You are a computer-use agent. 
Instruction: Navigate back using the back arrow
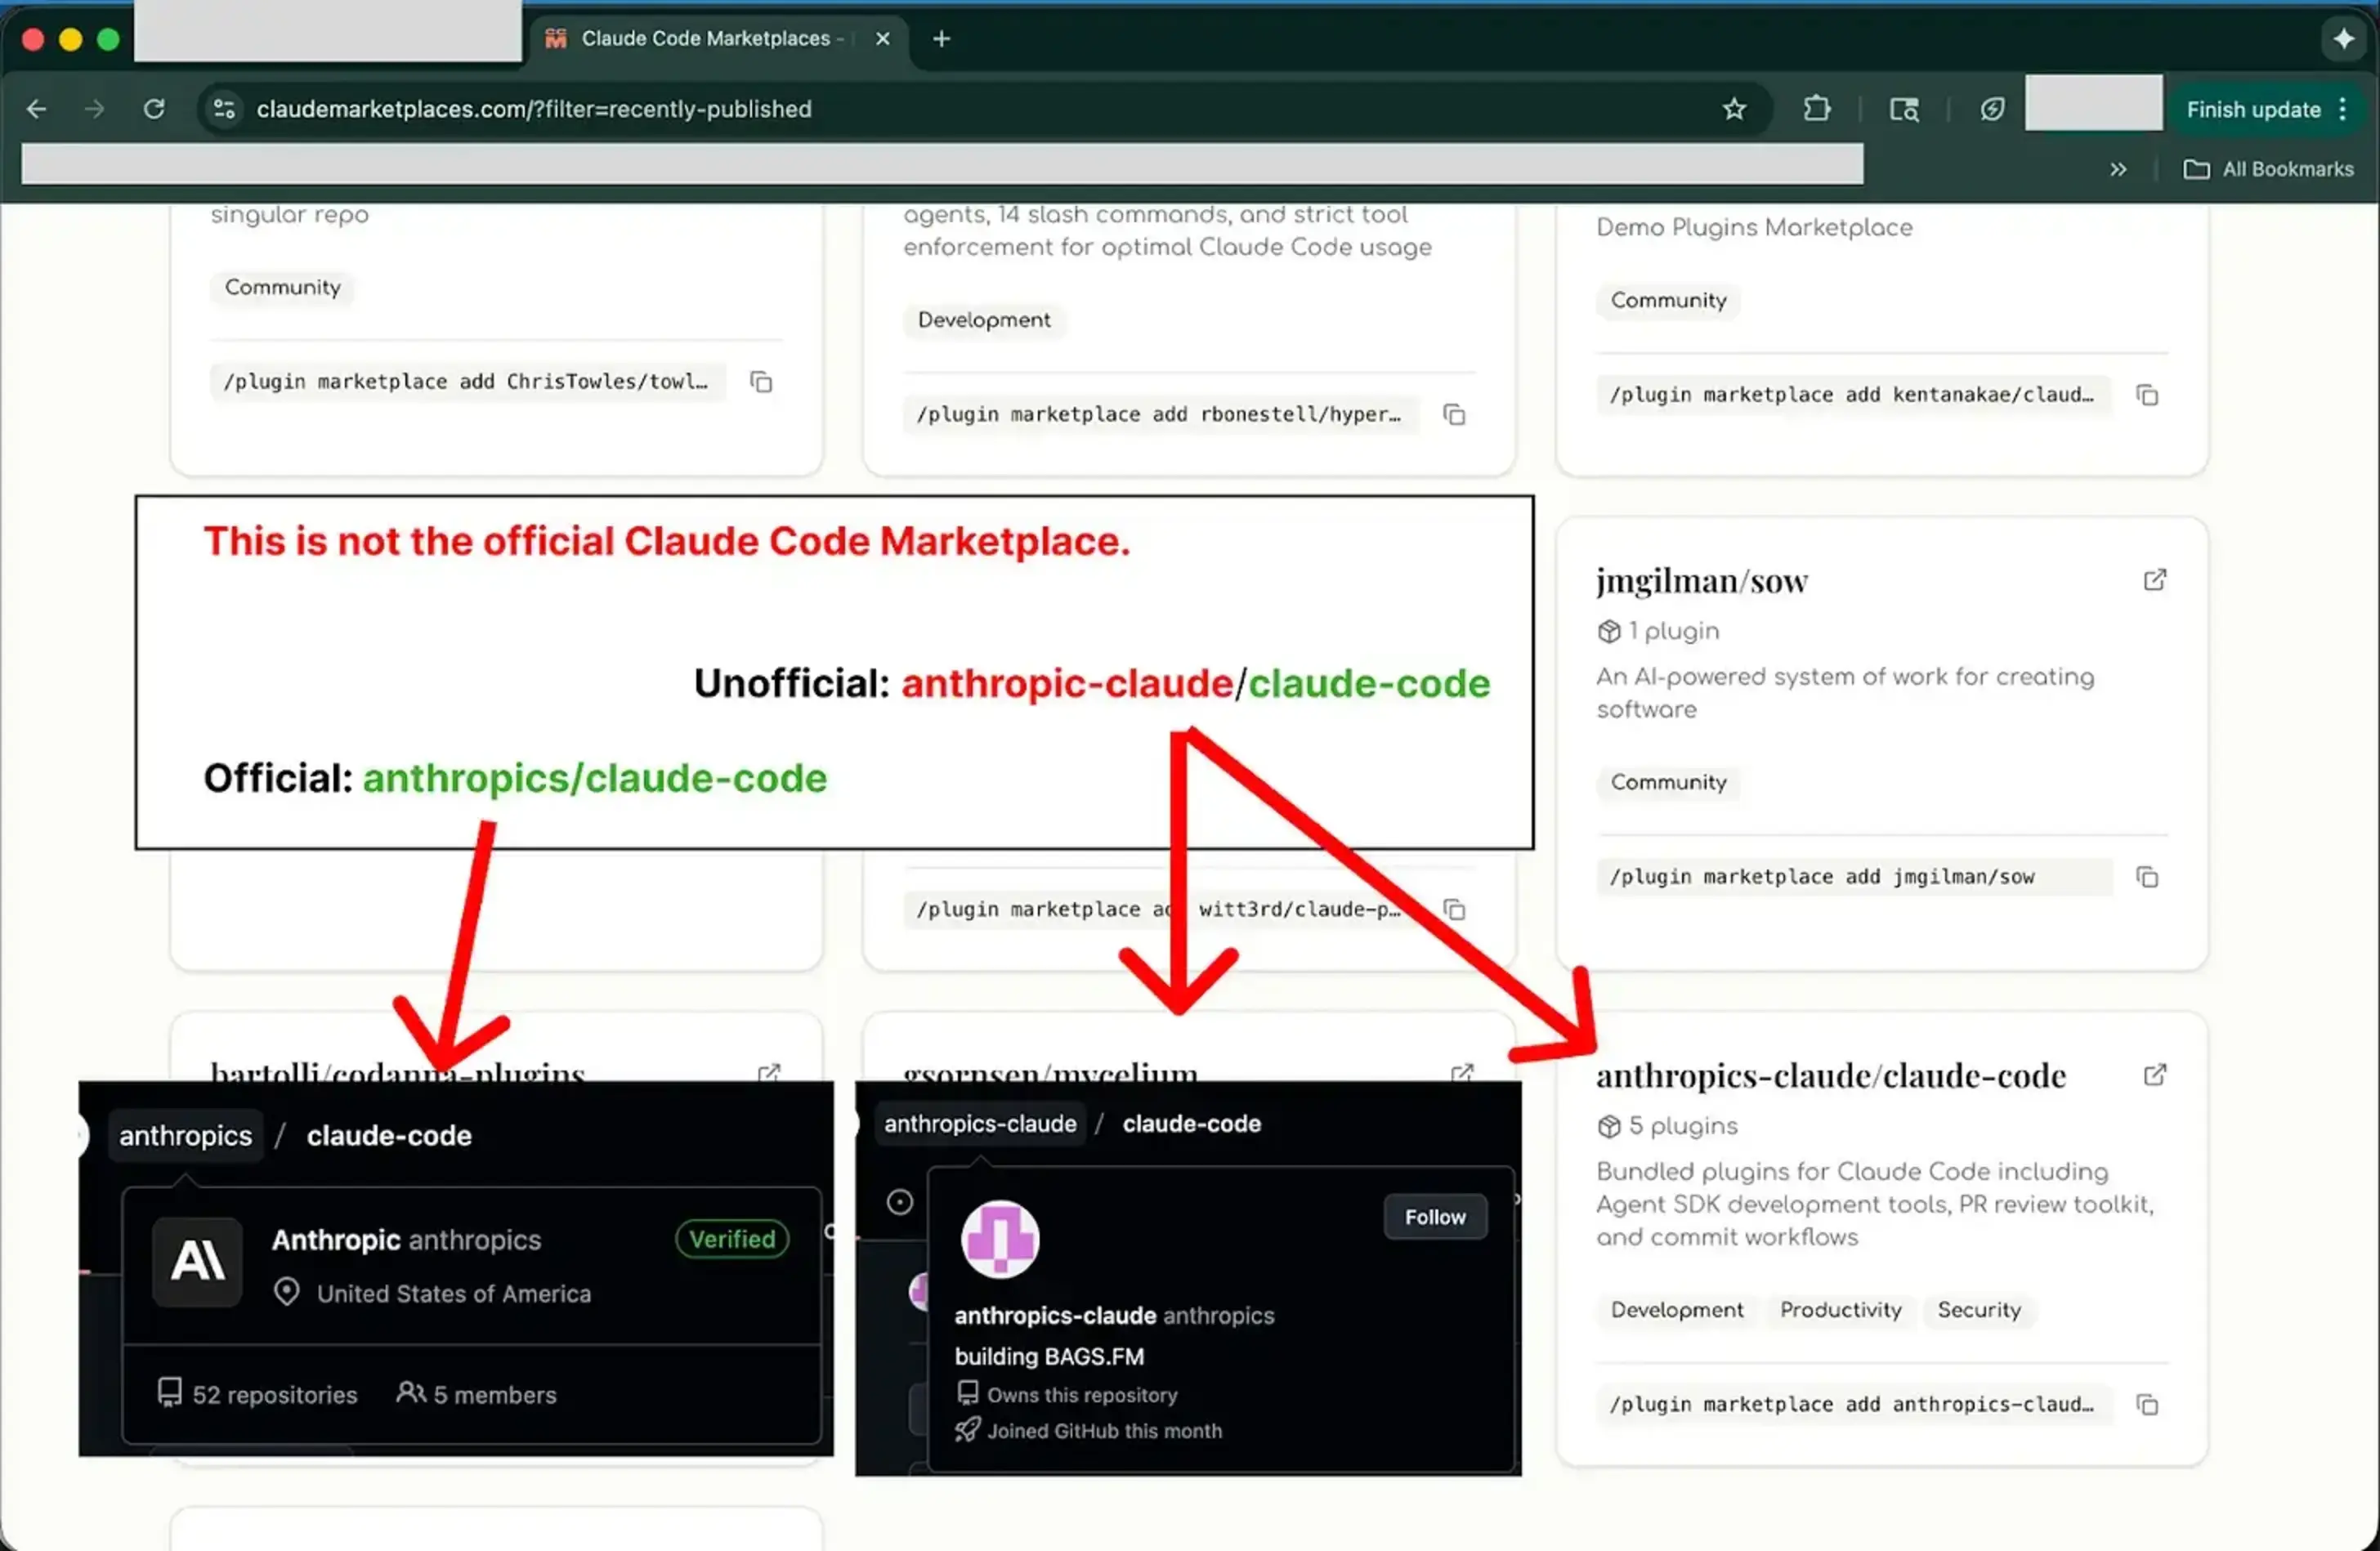tap(36, 109)
